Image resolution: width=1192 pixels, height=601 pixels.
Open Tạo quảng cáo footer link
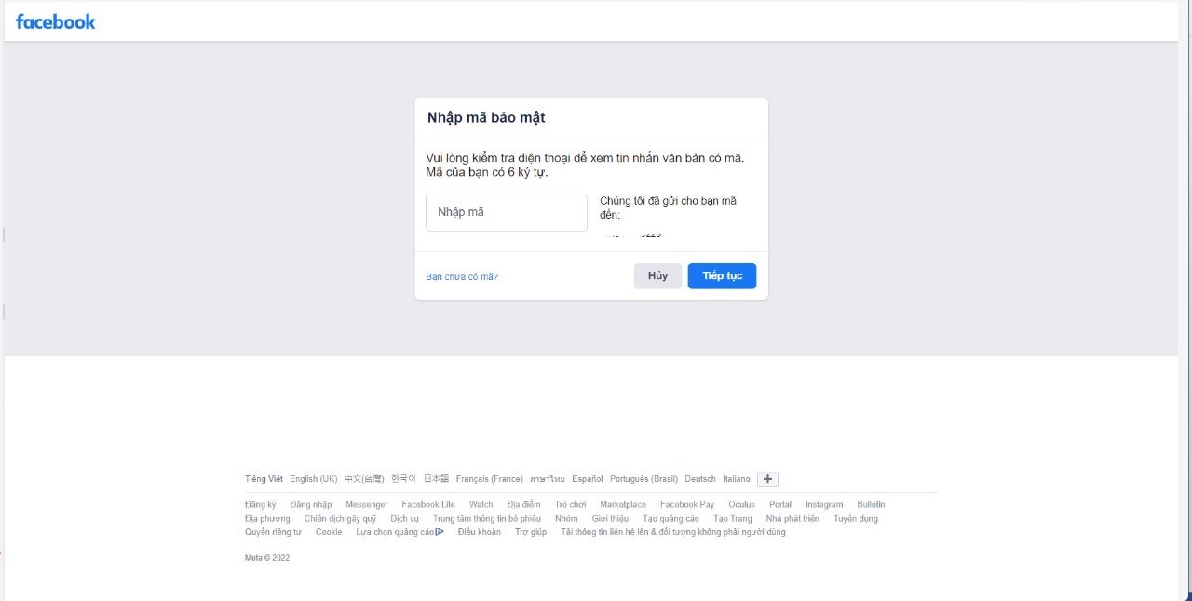tap(671, 518)
